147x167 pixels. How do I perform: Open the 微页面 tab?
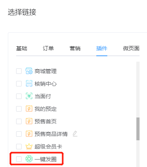coord(131,48)
